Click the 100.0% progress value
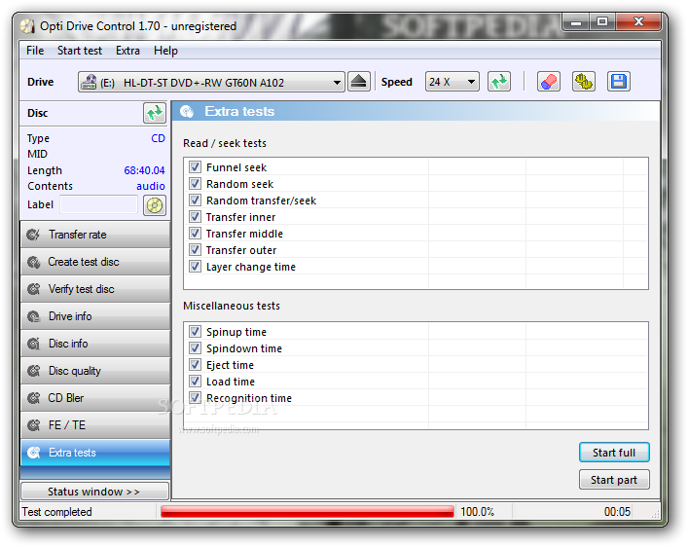The width and height of the screenshot is (688, 547). coord(478,512)
